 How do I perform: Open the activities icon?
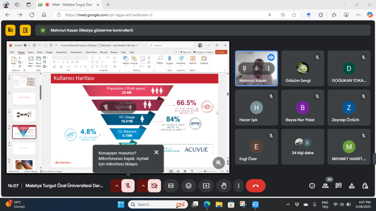[x=352, y=186]
